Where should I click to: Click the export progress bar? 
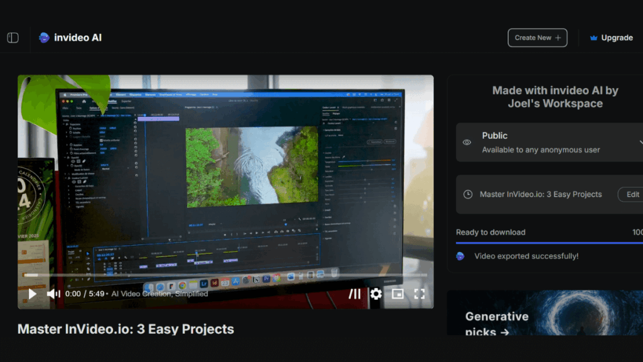click(549, 243)
